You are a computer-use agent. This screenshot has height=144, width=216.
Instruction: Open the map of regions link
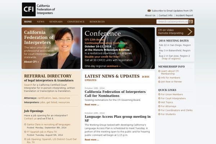click(171, 59)
